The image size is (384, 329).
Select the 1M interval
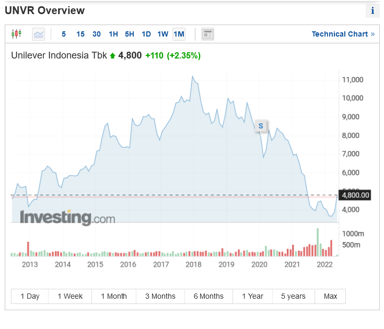[x=179, y=34]
